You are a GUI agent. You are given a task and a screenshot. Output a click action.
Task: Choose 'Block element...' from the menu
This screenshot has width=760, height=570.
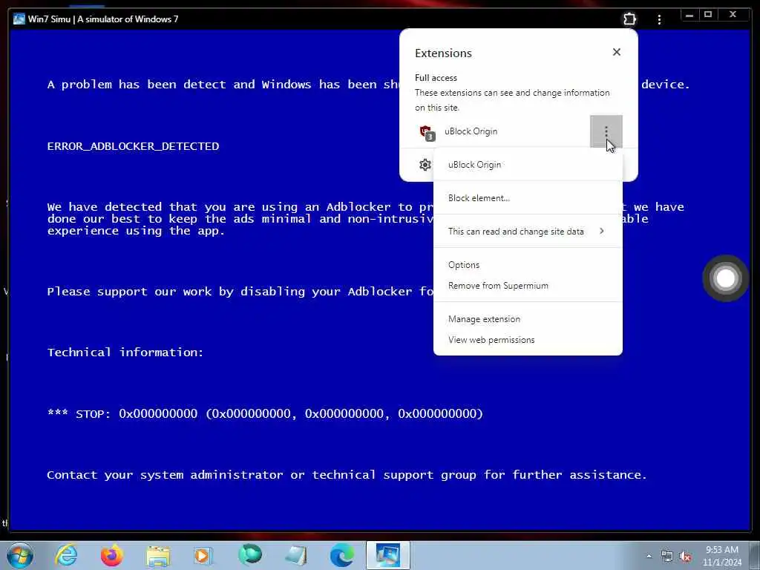528,197
